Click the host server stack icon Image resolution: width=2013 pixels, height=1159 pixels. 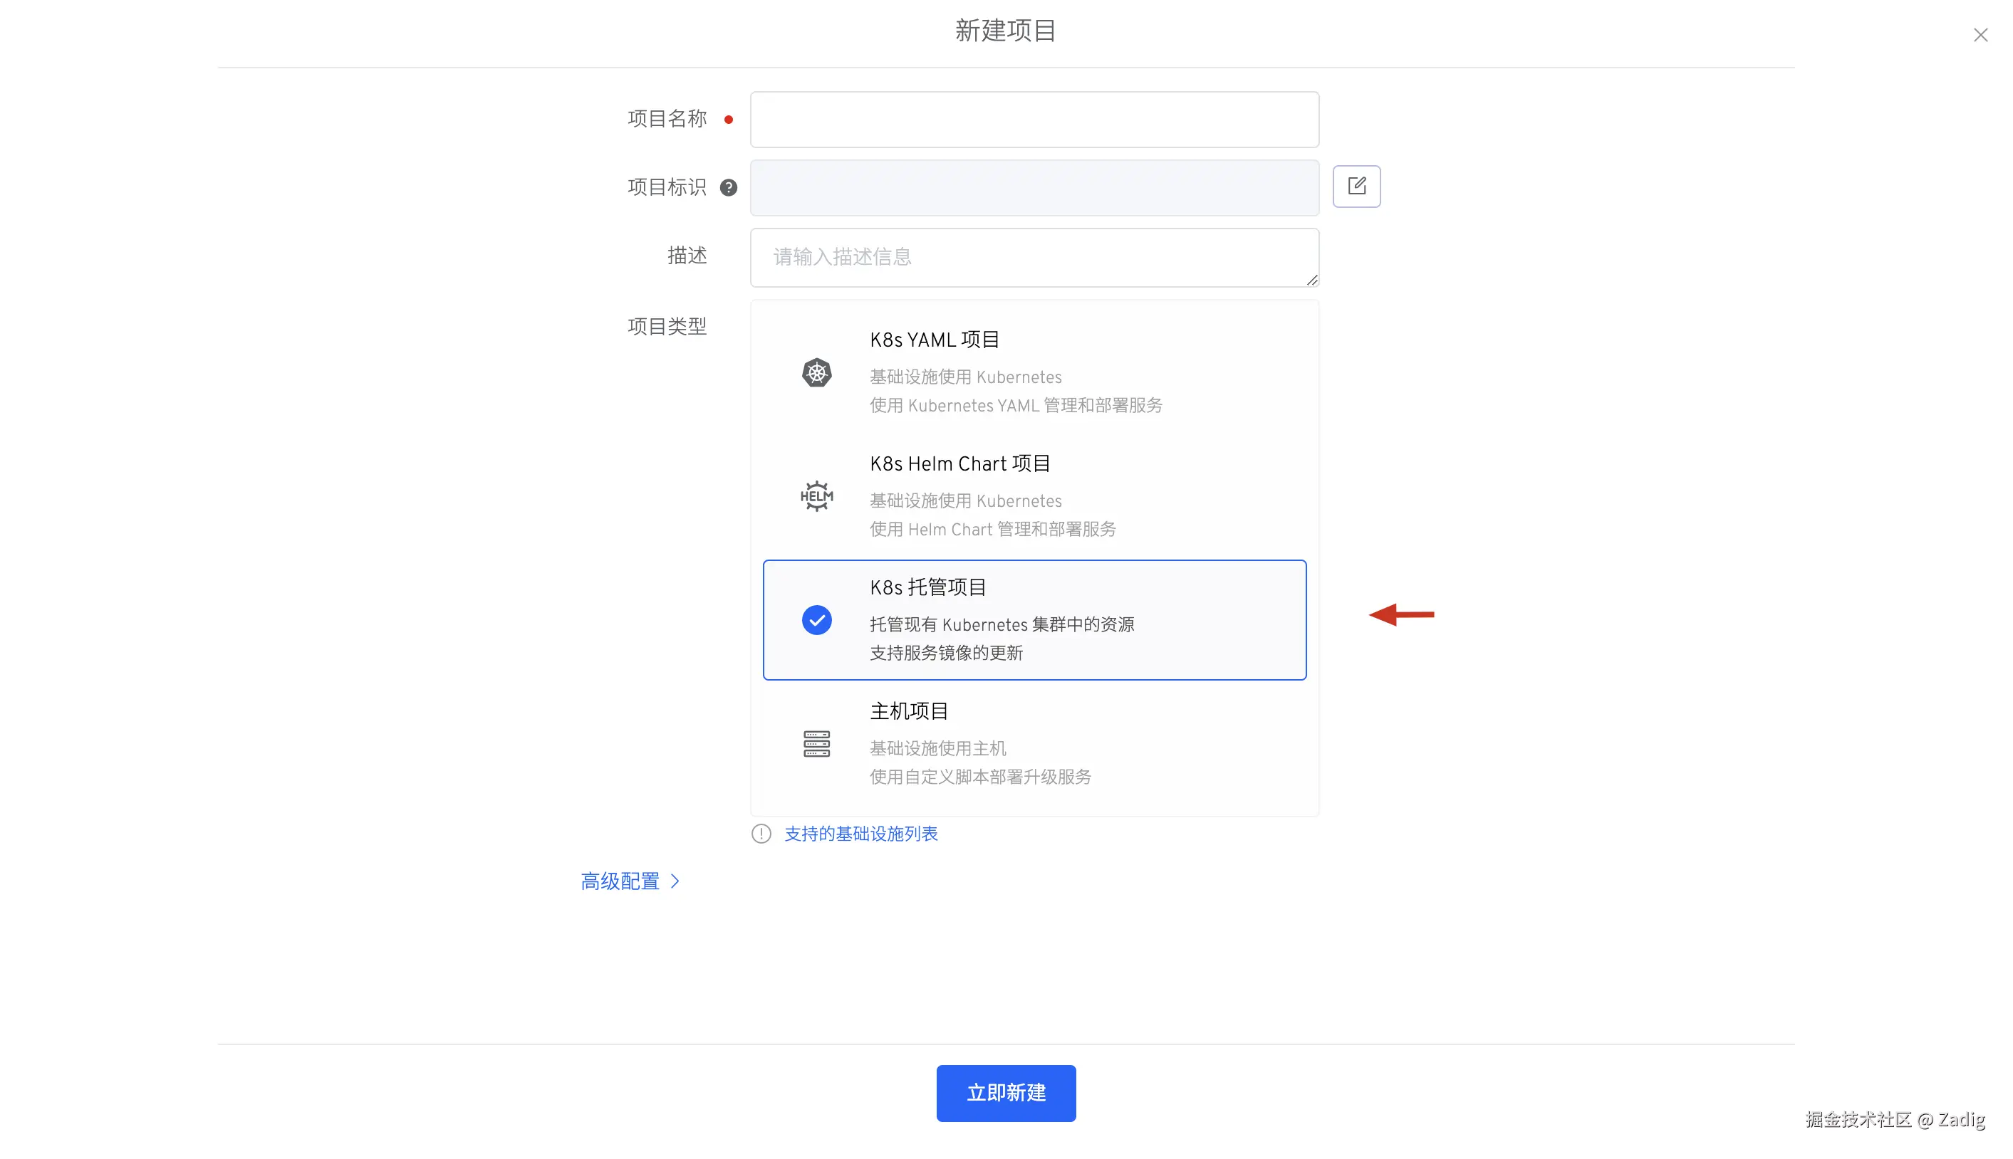coord(816,743)
